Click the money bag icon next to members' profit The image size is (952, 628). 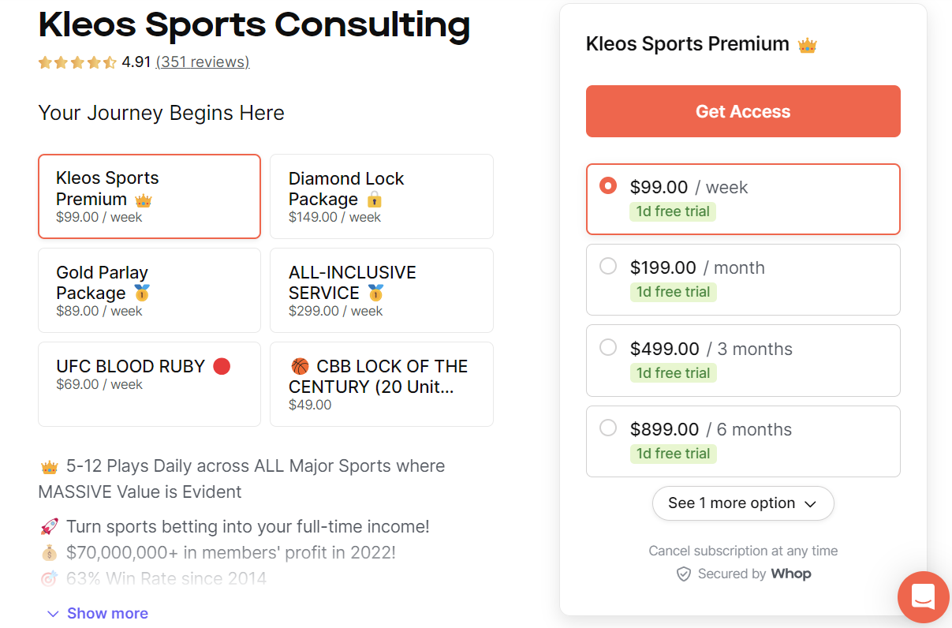coord(49,553)
